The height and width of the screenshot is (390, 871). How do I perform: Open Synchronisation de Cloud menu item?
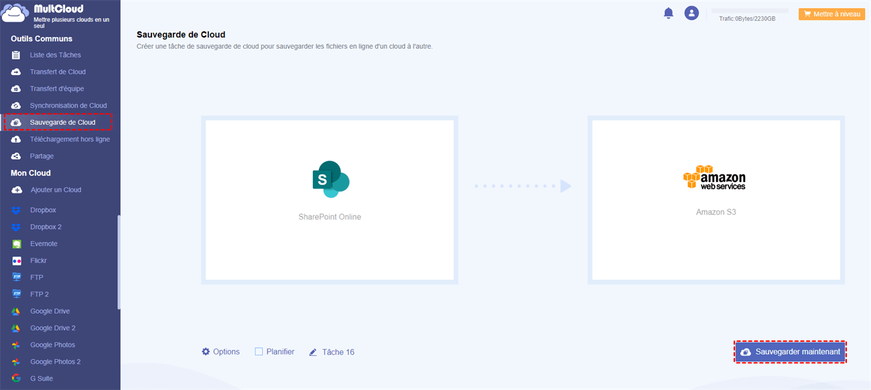68,106
